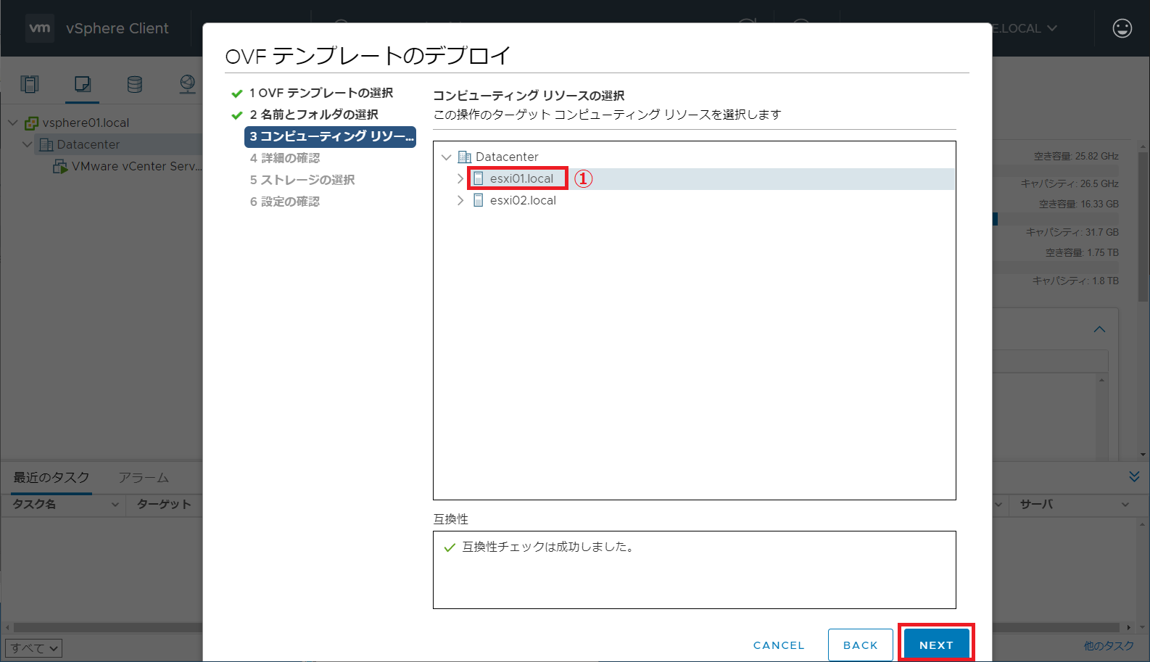Switch to 最近のタスク tab
Image resolution: width=1150 pixels, height=662 pixels.
51,477
